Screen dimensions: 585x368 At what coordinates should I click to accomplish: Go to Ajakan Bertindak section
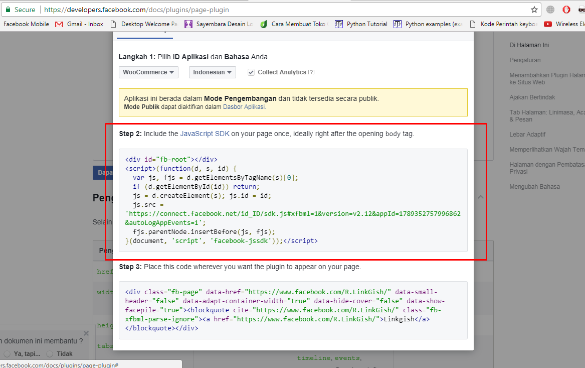(532, 97)
